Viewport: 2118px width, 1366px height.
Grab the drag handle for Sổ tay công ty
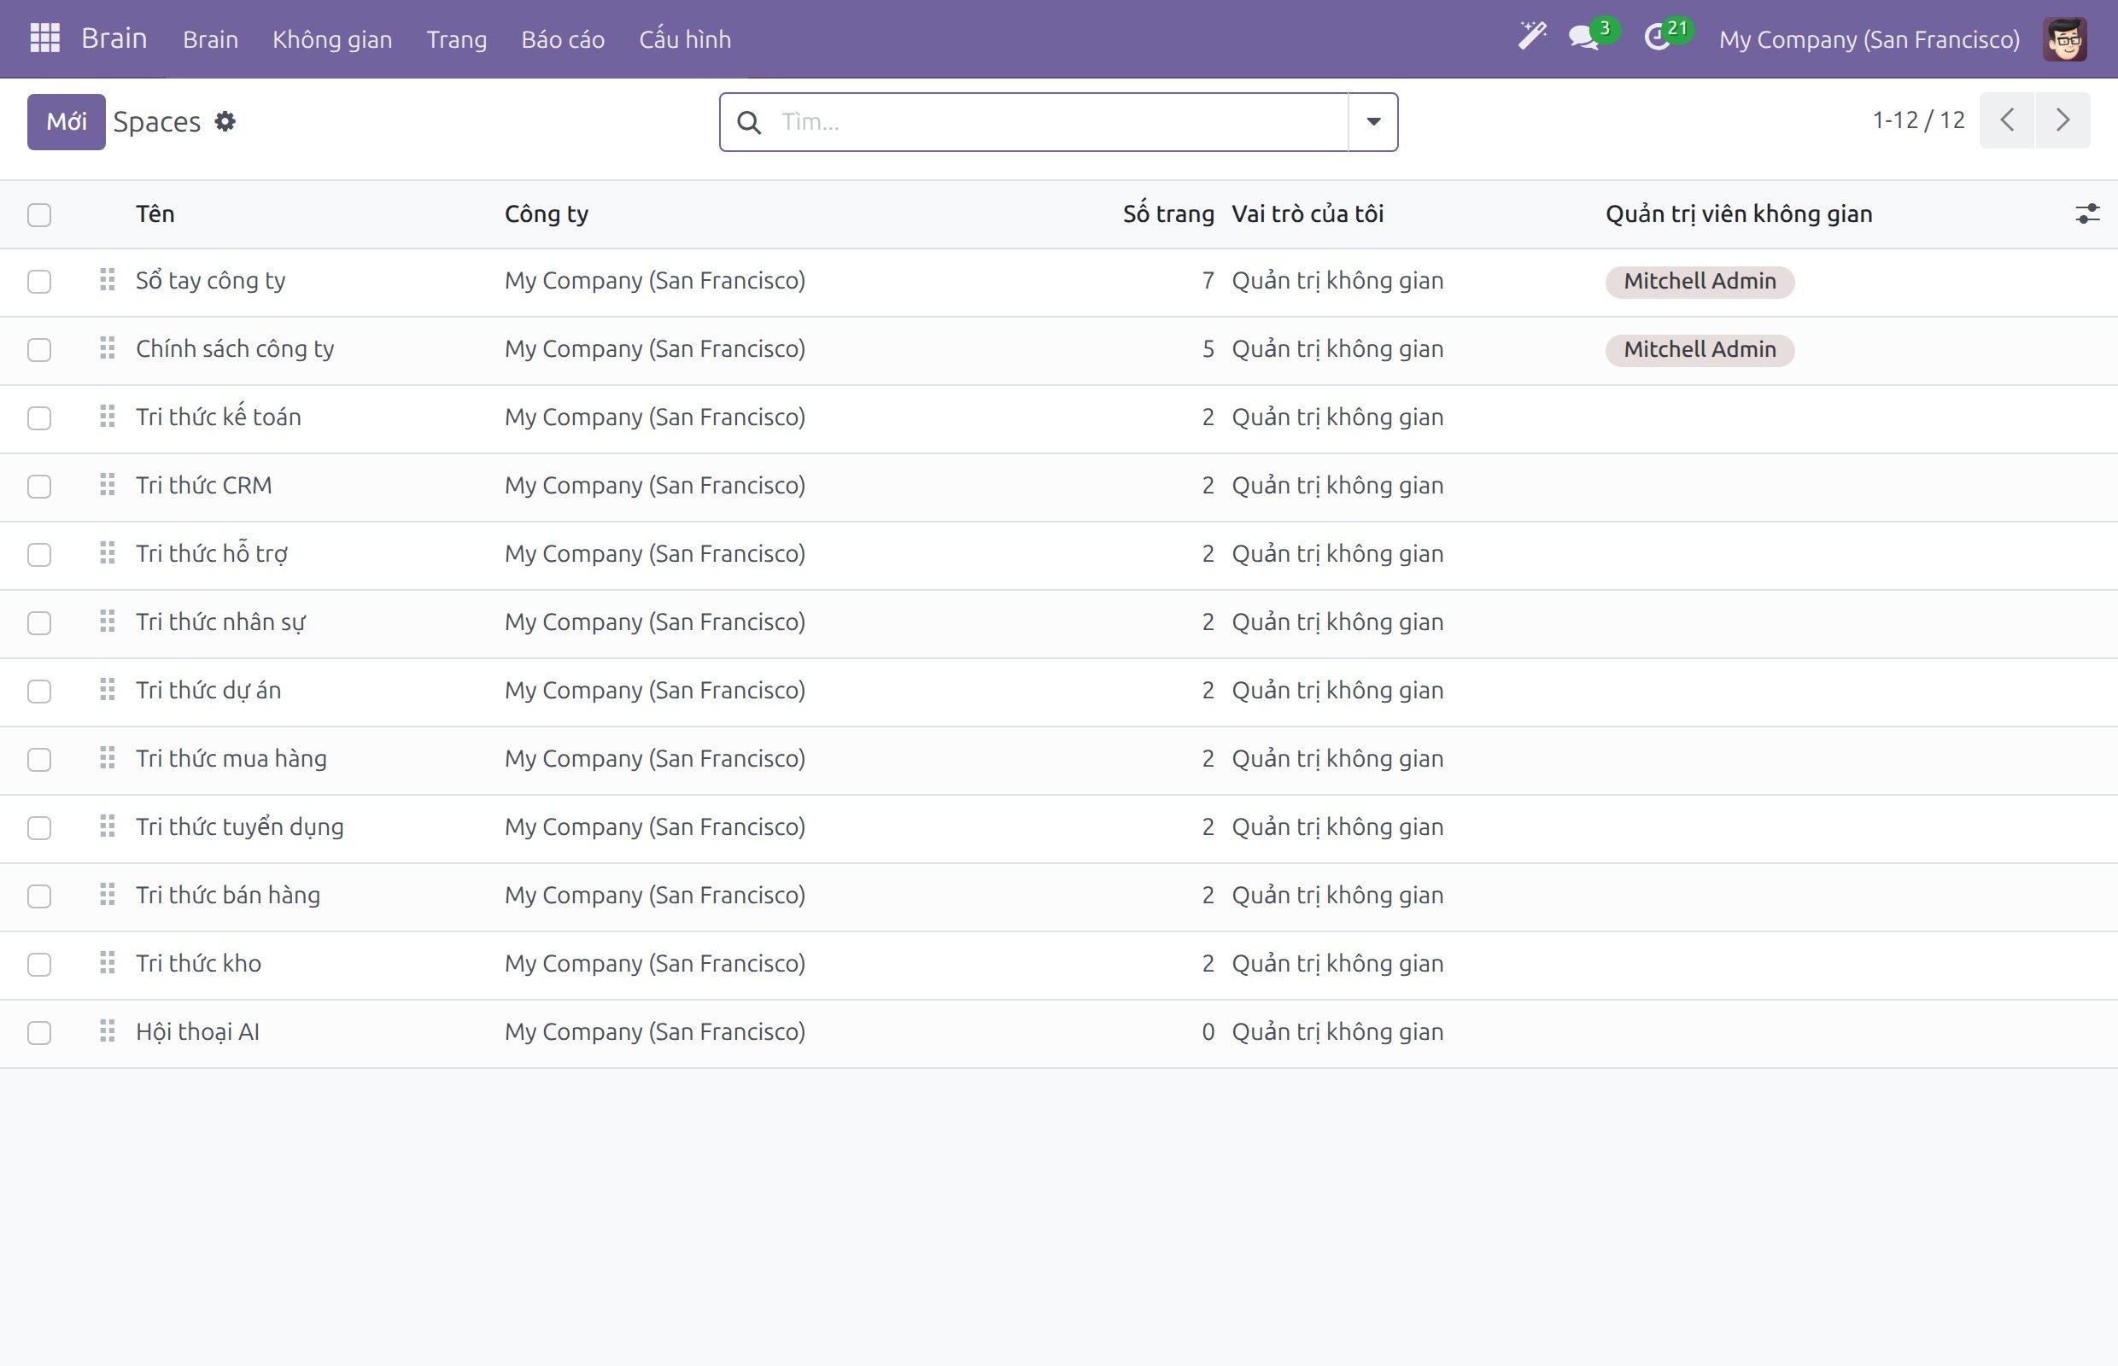(x=108, y=280)
